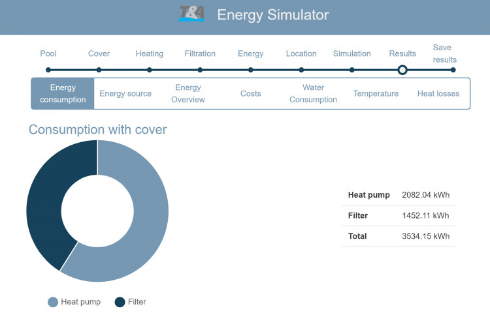Go to Save results step

(x=445, y=53)
